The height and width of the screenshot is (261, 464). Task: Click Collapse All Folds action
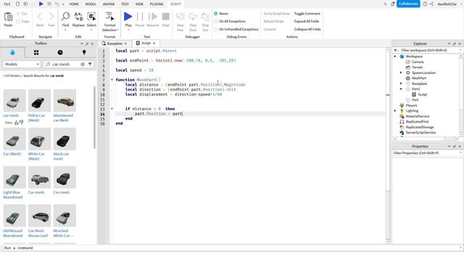307,29
